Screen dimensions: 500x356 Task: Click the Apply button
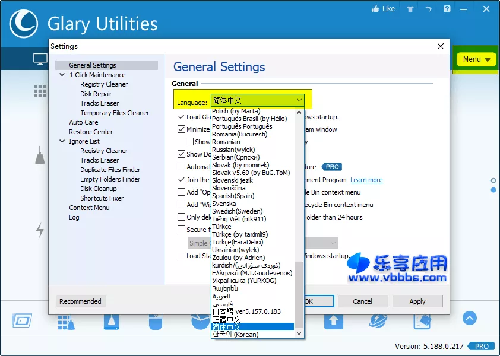point(417,301)
